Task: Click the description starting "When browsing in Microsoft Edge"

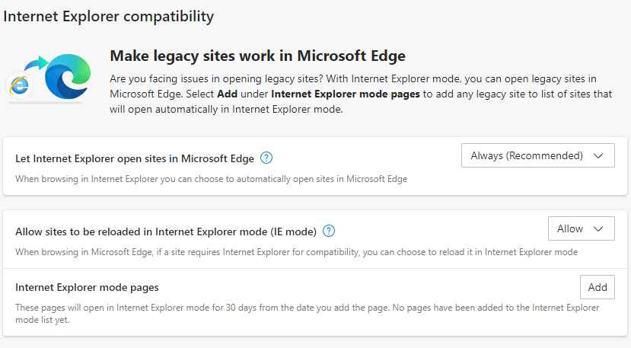Action: click(297, 251)
